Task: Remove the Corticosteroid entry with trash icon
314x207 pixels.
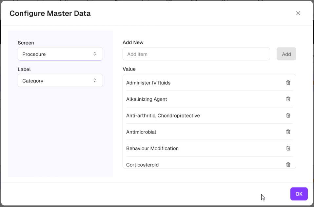Action: pos(288,165)
